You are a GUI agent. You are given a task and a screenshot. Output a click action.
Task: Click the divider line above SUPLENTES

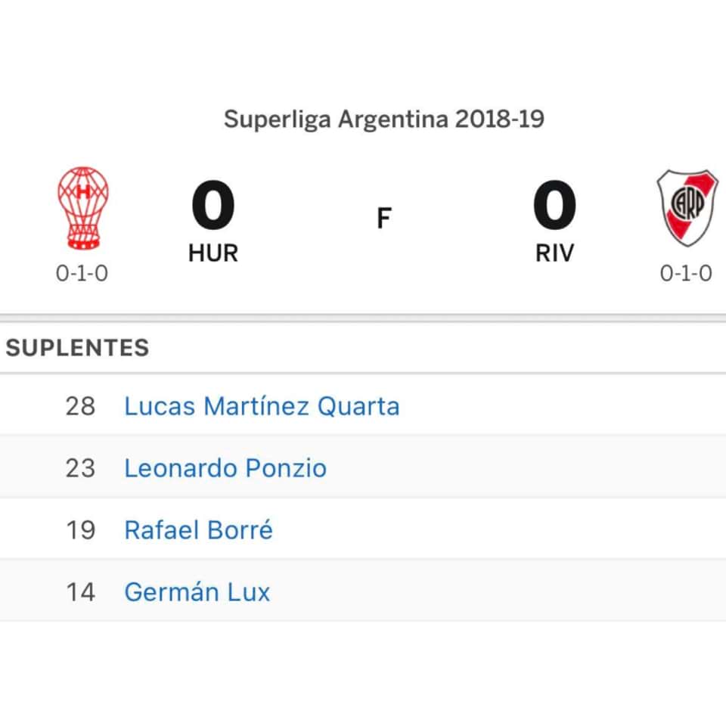[x=363, y=318]
